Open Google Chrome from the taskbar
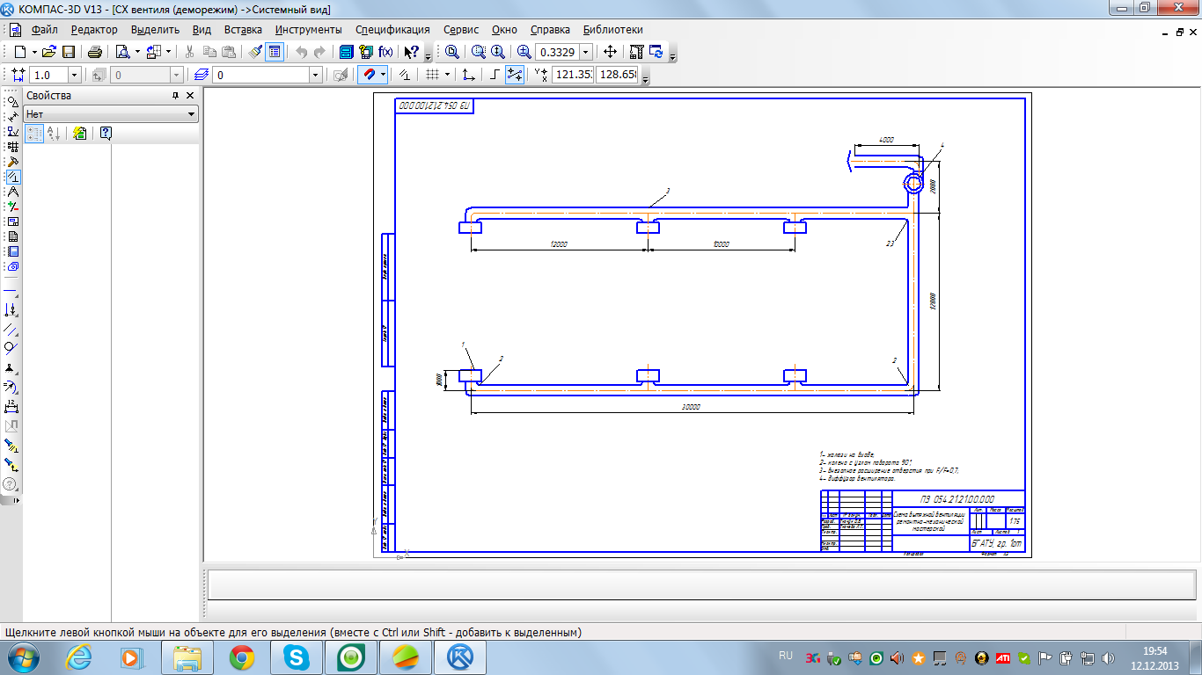1202x675 pixels. click(x=242, y=657)
